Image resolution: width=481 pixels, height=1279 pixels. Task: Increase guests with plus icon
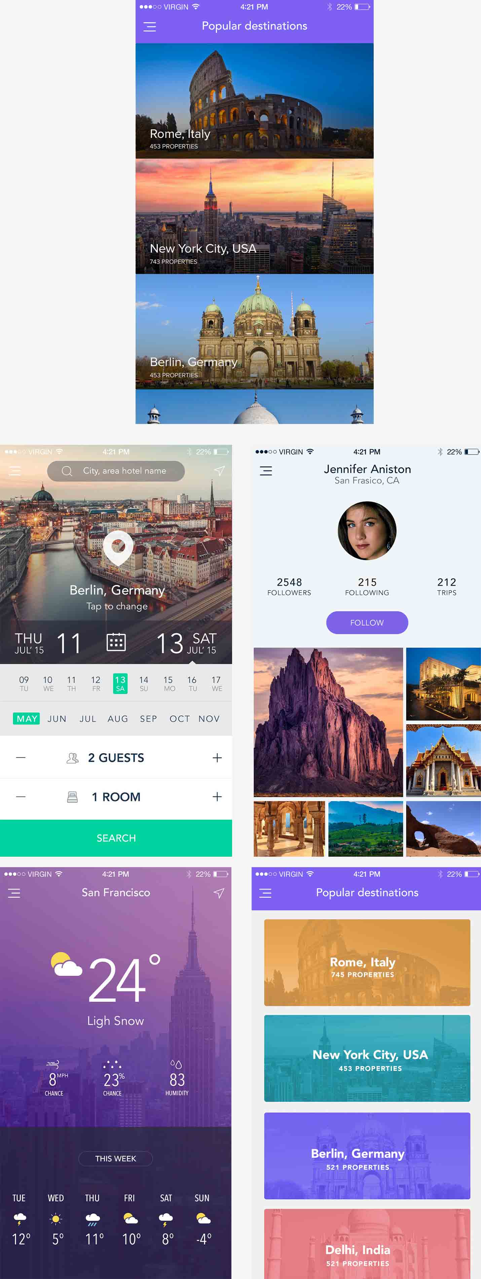click(217, 757)
